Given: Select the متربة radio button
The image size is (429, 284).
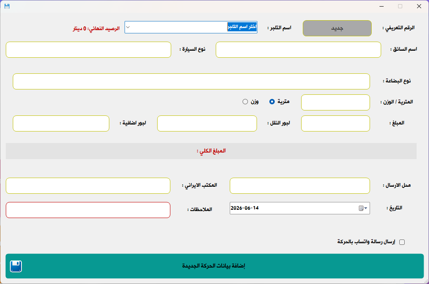Looking at the screenshot, I should [x=272, y=102].
